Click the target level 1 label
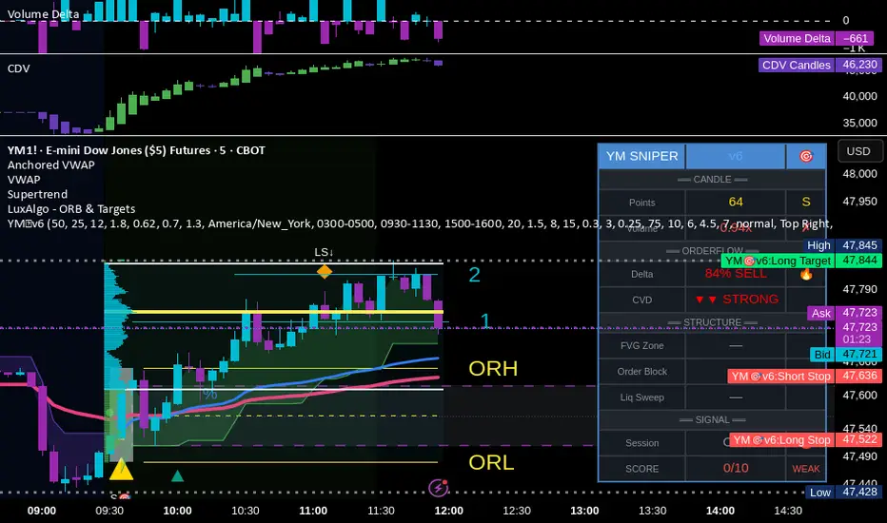 pos(484,320)
